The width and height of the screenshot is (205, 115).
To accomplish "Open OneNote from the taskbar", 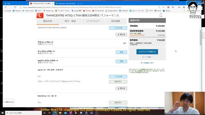I will point(71,113).
